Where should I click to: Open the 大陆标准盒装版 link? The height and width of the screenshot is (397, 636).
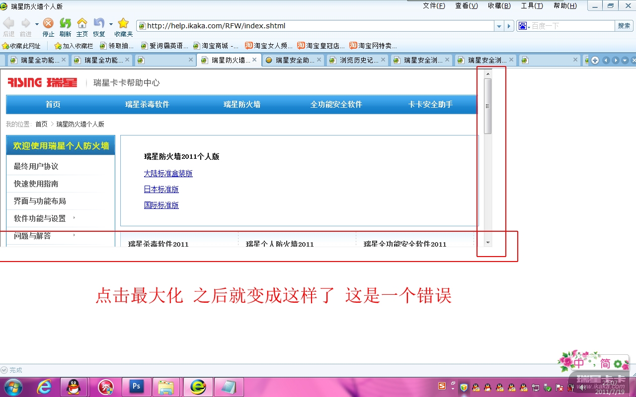tap(168, 174)
